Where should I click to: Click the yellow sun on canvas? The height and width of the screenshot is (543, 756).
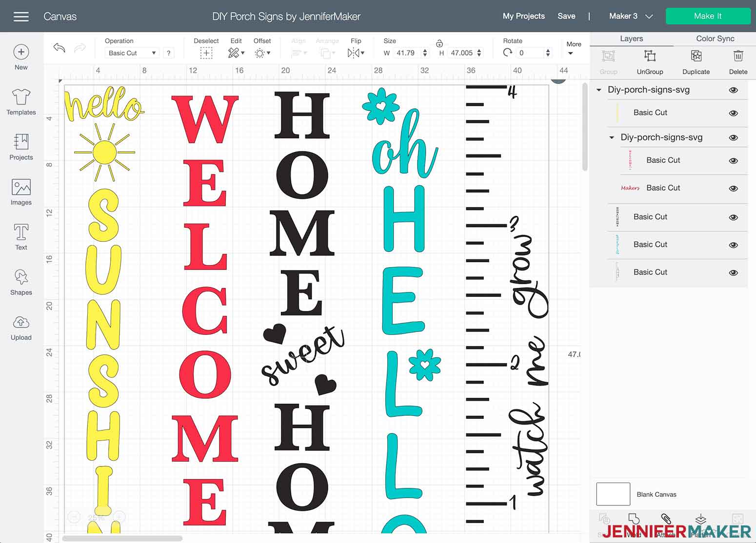[104, 152]
